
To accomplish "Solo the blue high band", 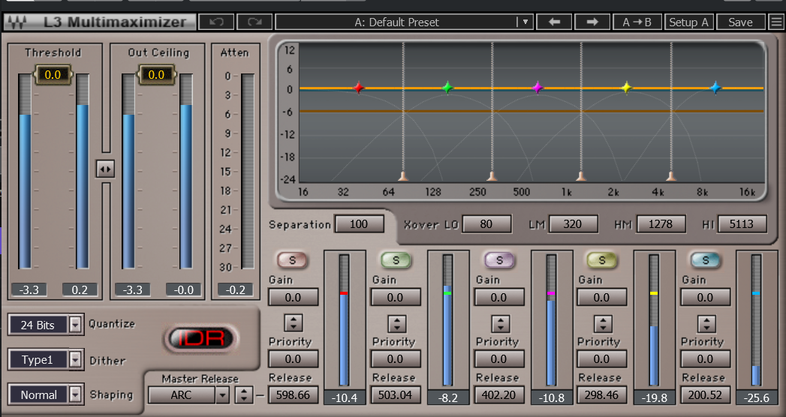I will point(705,259).
